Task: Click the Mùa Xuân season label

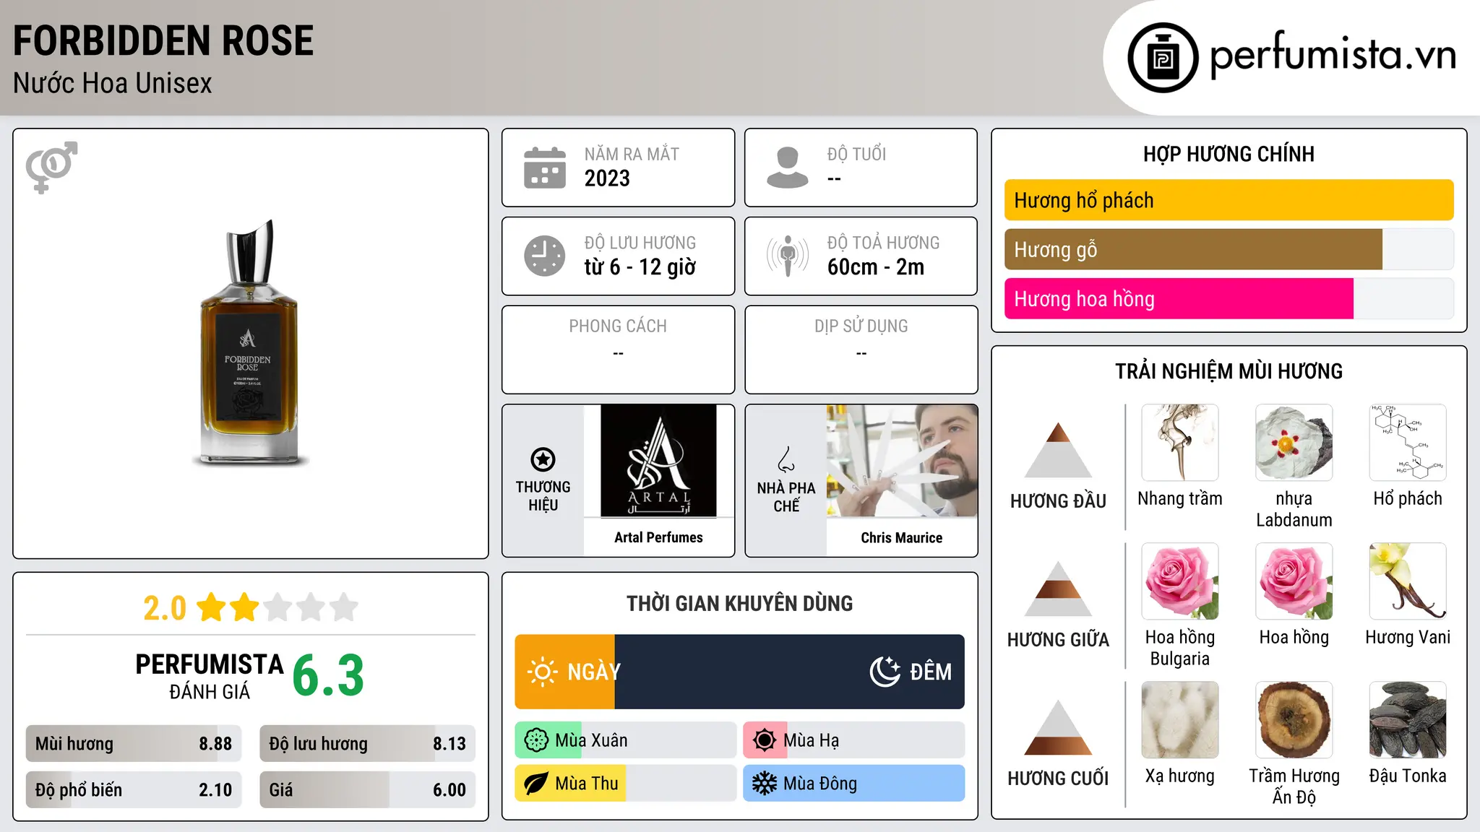Action: coord(591,740)
